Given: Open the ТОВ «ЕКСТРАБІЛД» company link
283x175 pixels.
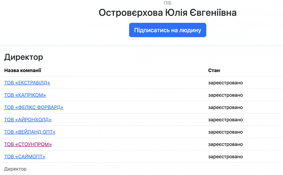Looking at the screenshot, I should (x=27, y=83).
